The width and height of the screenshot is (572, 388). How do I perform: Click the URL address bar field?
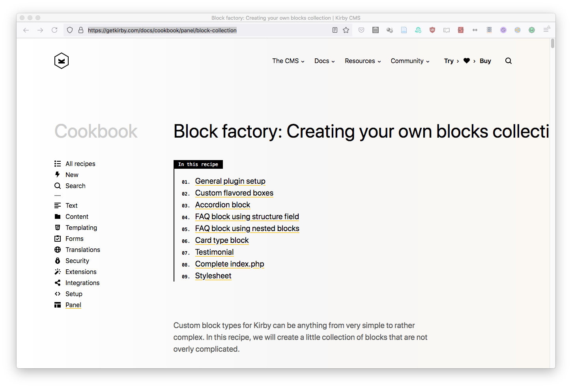(207, 30)
